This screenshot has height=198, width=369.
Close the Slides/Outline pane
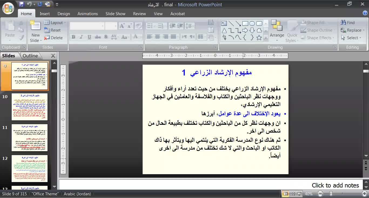53,56
